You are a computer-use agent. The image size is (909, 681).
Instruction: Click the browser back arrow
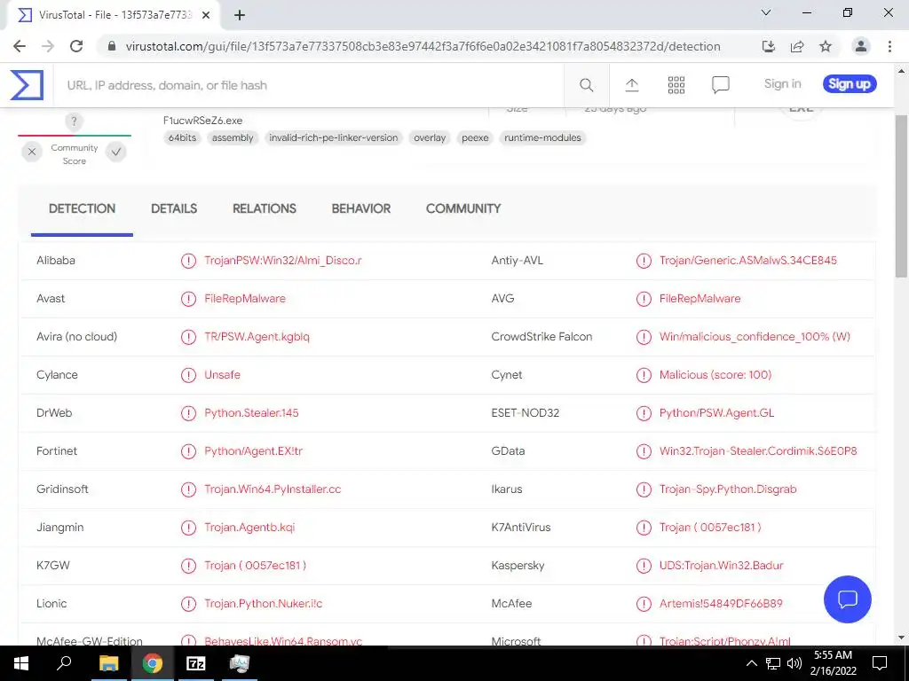click(20, 46)
